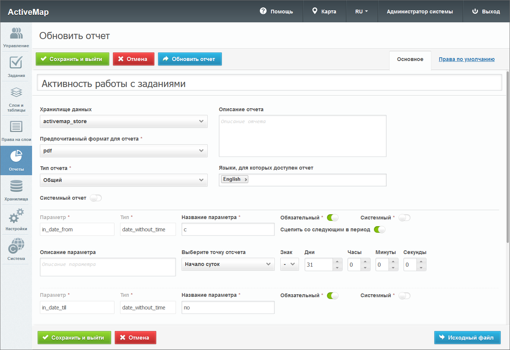The image size is (510, 350).
Task: Expand the Хранилище данных dropdown
Action: [123, 121]
